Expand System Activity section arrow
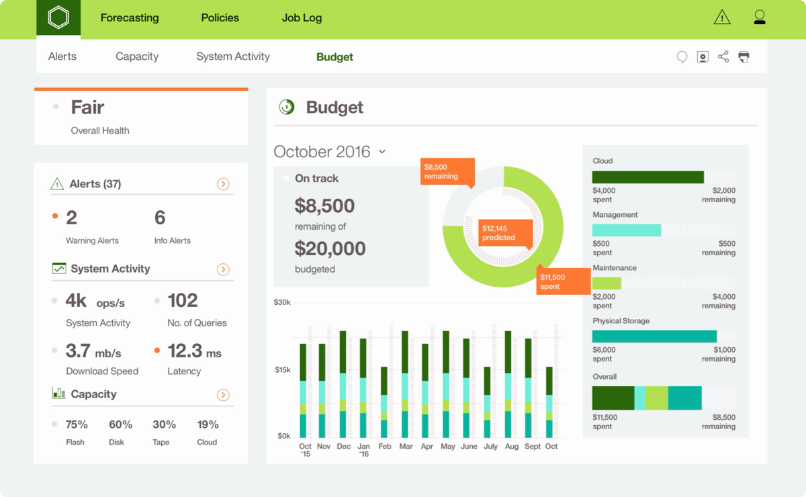The image size is (806, 497). [224, 269]
